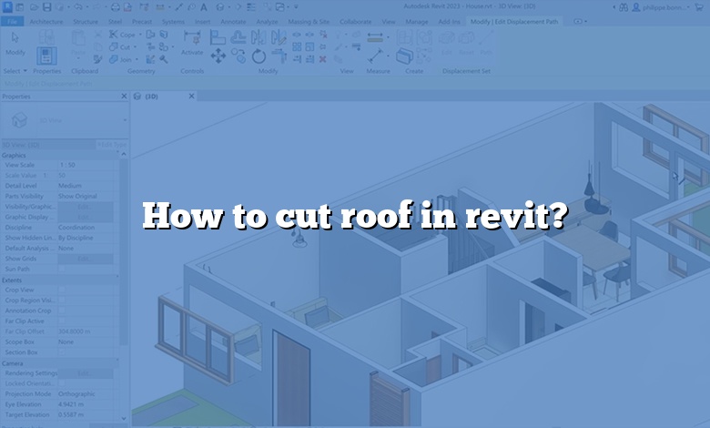Click the Default 3D View icon in toolbar
Image resolution: width=710 pixels, height=428 pixels.
[220, 6]
